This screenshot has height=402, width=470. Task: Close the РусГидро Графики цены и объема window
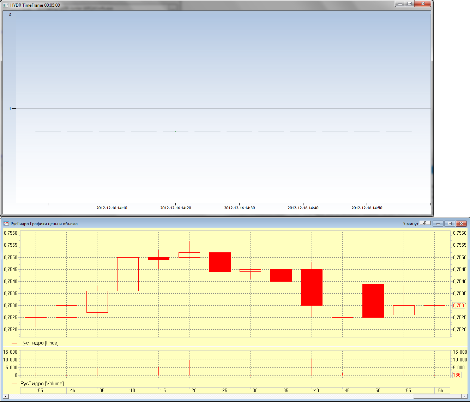461,223
